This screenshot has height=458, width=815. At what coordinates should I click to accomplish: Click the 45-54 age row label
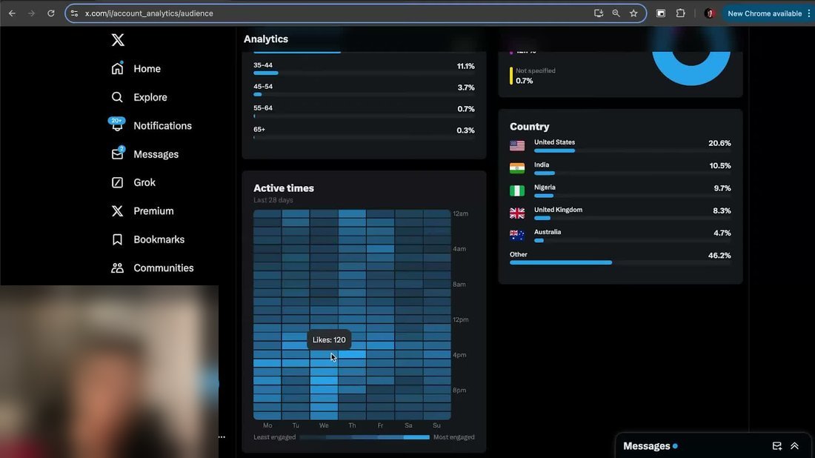(263, 87)
